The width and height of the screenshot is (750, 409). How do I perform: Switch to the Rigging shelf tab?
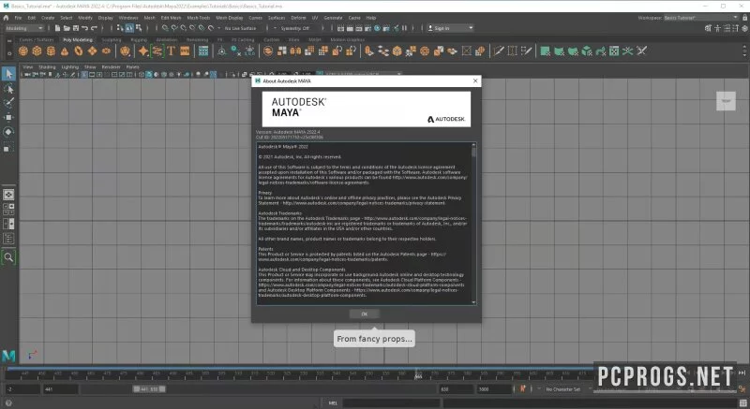(x=139, y=39)
